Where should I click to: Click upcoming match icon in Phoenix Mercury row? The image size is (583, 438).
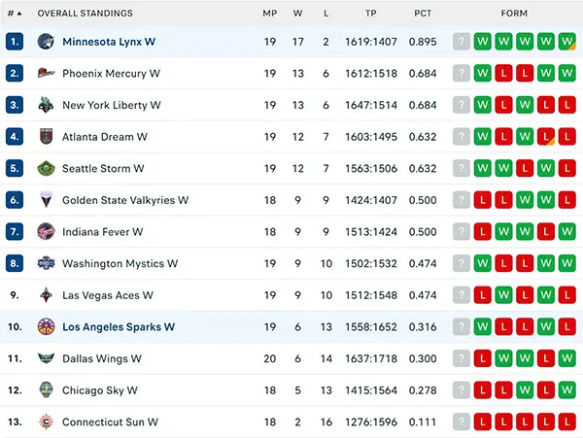coord(462,73)
